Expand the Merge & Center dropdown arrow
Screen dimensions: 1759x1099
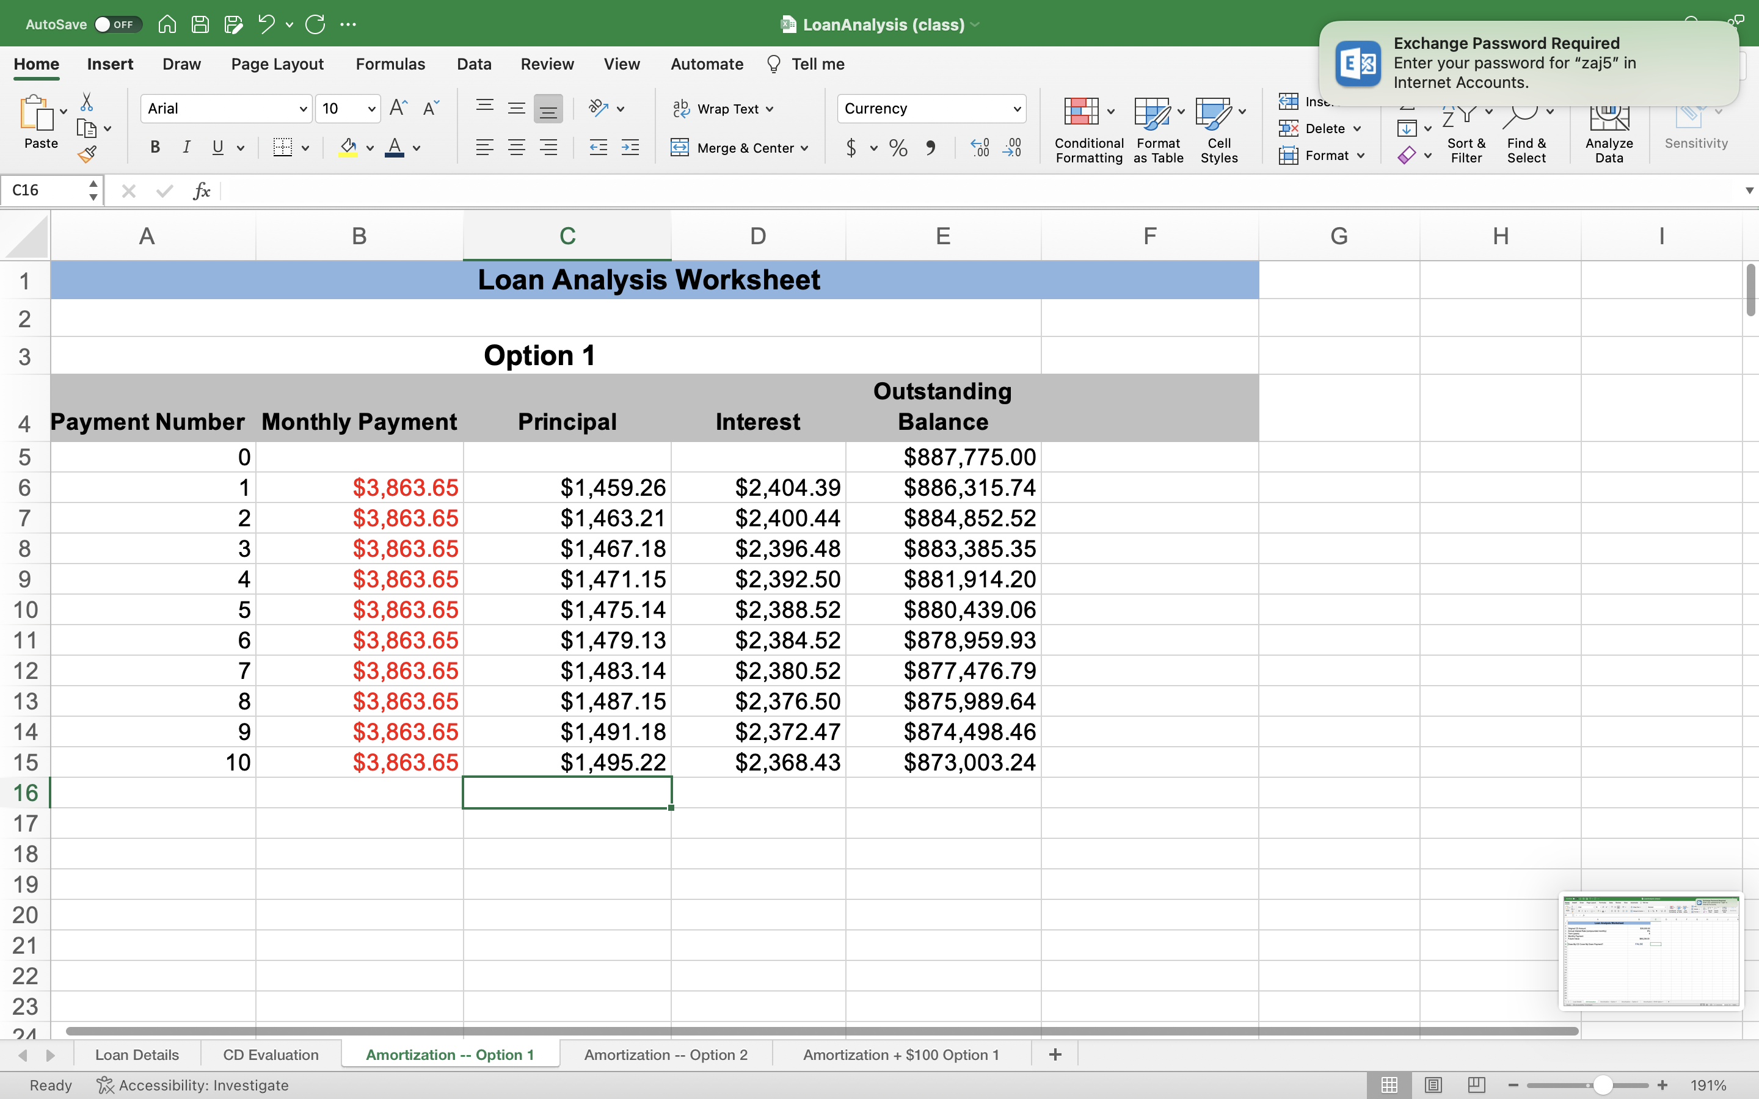[x=804, y=148]
